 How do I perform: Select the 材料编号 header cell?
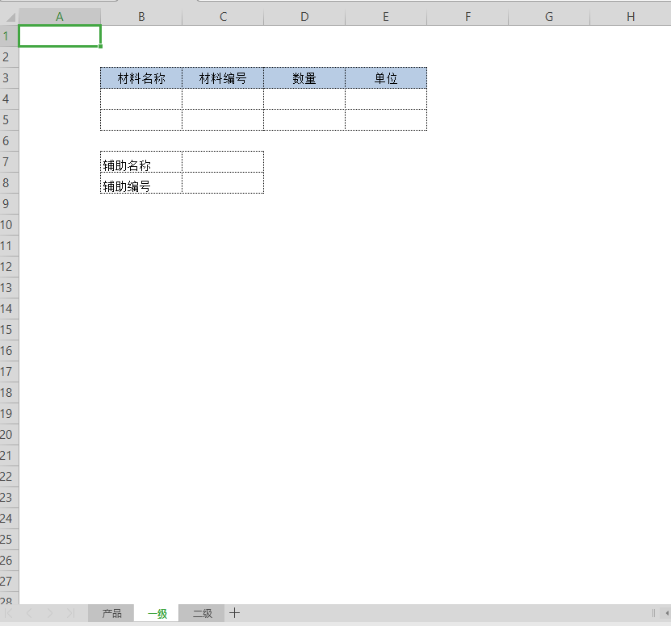(x=223, y=78)
